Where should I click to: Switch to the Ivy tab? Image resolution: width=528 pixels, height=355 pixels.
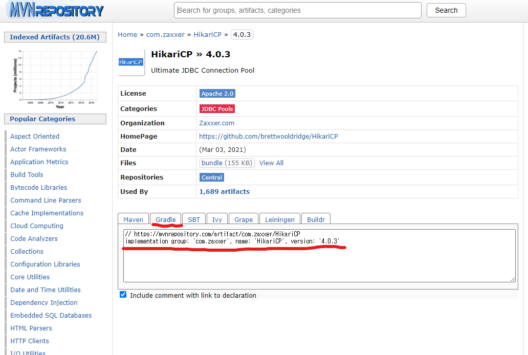coord(217,219)
